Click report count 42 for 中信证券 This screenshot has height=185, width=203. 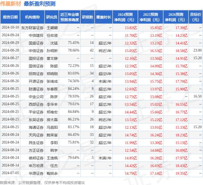(92, 50)
